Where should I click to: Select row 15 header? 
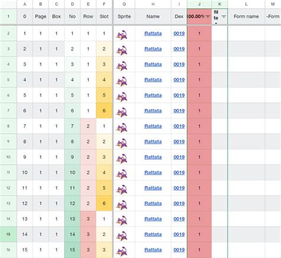click(8, 234)
